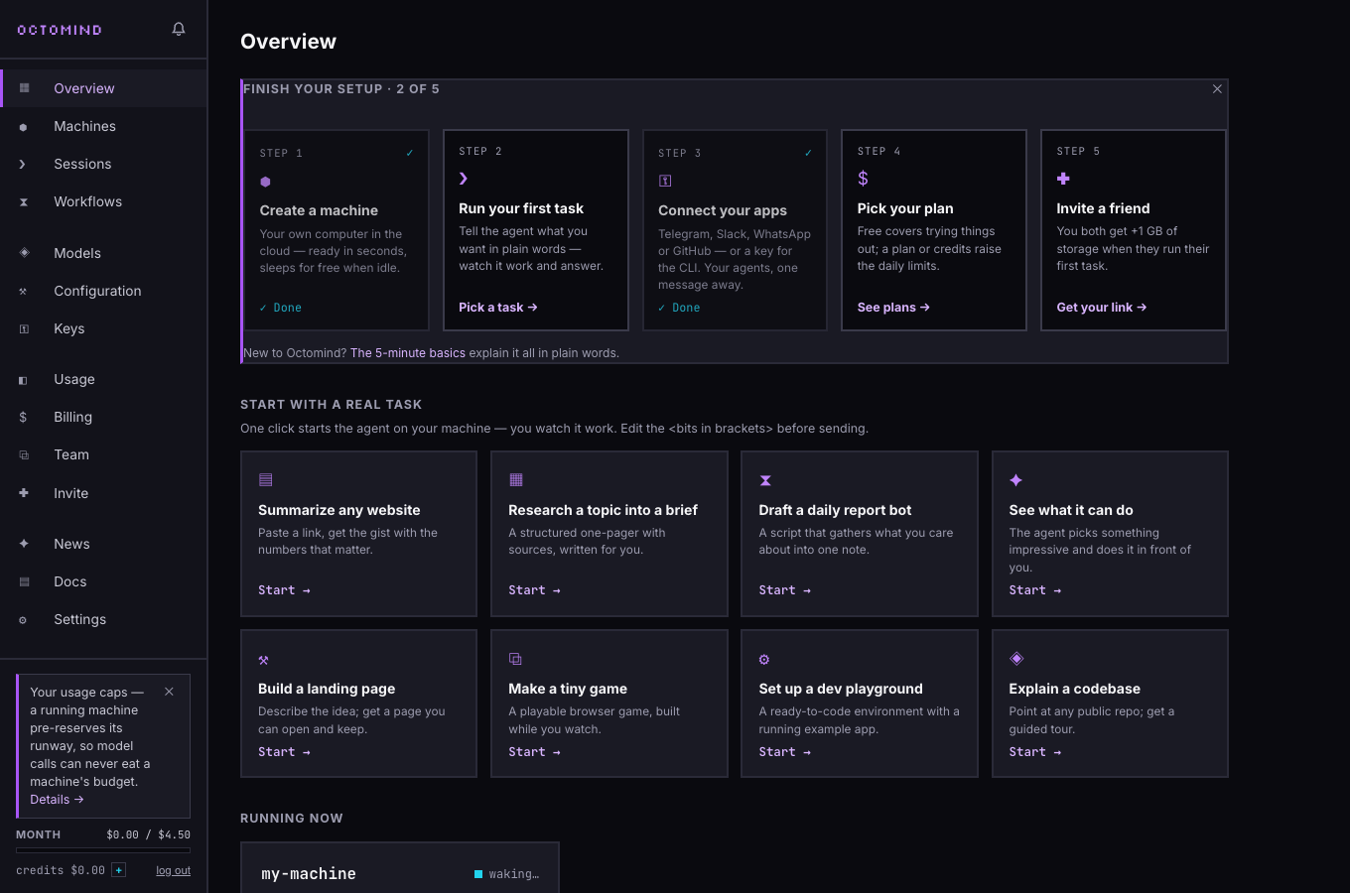Click the Step 3 key icon
This screenshot has width=1350, height=893.
point(665,181)
